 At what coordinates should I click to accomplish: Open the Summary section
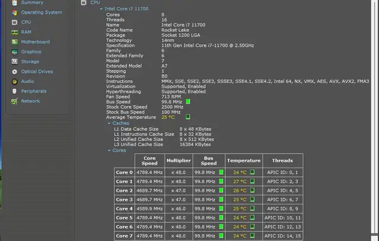[32, 2]
